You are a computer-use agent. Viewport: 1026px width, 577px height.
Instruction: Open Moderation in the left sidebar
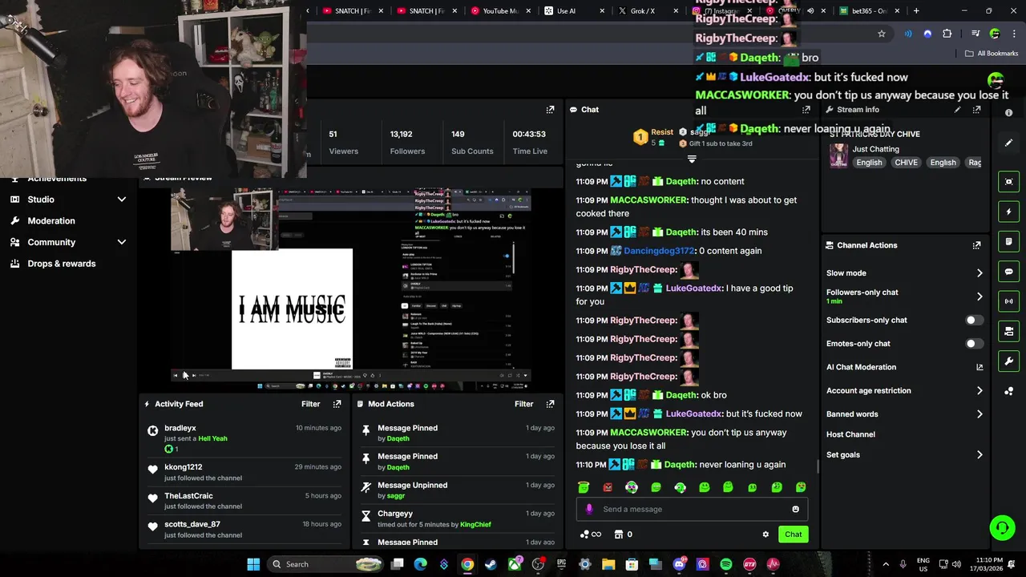click(51, 221)
